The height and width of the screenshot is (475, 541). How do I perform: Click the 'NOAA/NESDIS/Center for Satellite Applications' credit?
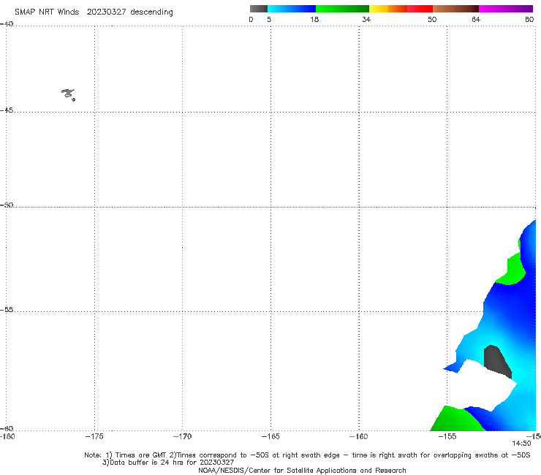coord(302,471)
